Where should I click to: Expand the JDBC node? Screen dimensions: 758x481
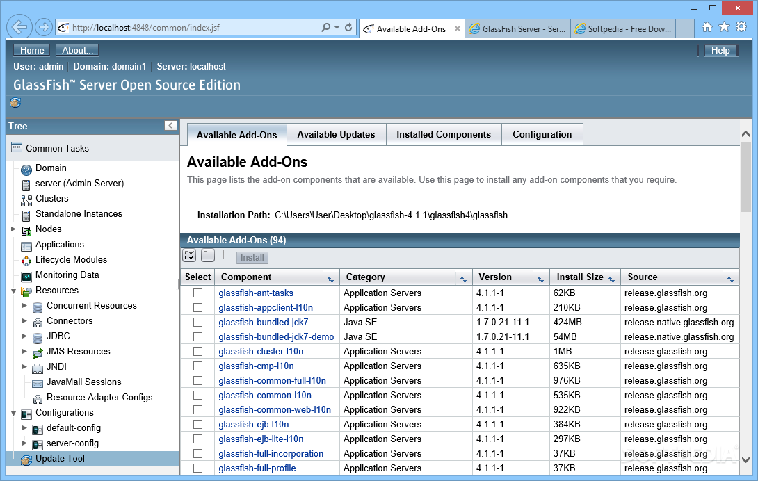[x=24, y=336]
